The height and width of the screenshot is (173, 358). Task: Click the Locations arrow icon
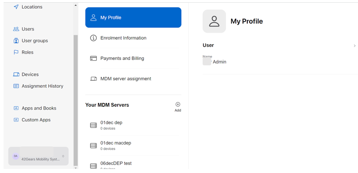point(16,7)
